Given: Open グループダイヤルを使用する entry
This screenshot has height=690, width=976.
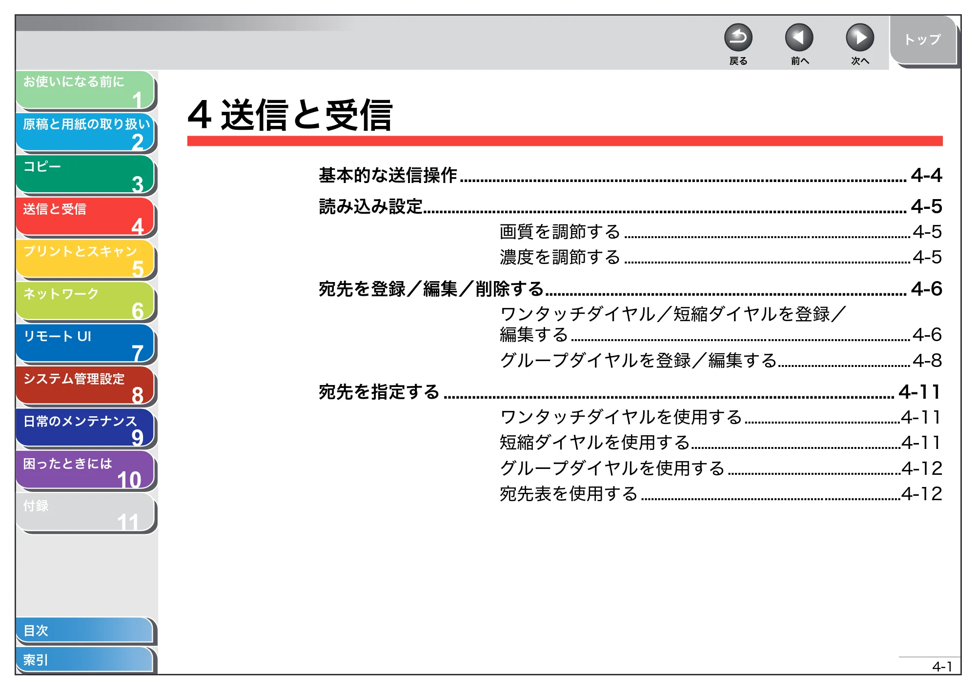Looking at the screenshot, I should [721, 468].
